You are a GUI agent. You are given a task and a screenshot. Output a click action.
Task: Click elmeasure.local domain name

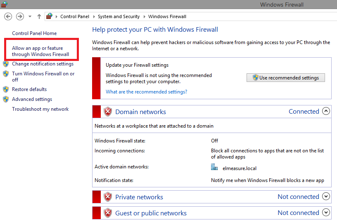pyautogui.click(x=240, y=168)
